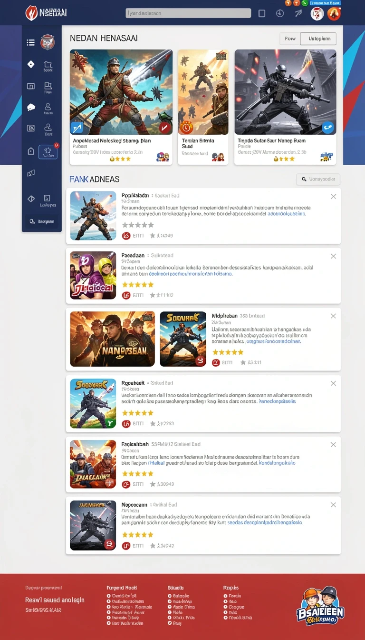Click blue link ending Npoocarn description
Viewport: 365px width, 640px height.
tap(265, 522)
